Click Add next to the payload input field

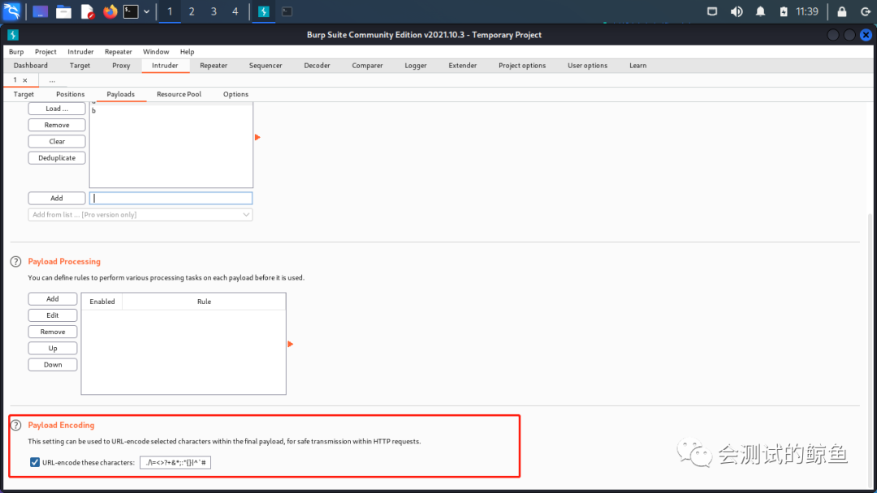coord(57,198)
